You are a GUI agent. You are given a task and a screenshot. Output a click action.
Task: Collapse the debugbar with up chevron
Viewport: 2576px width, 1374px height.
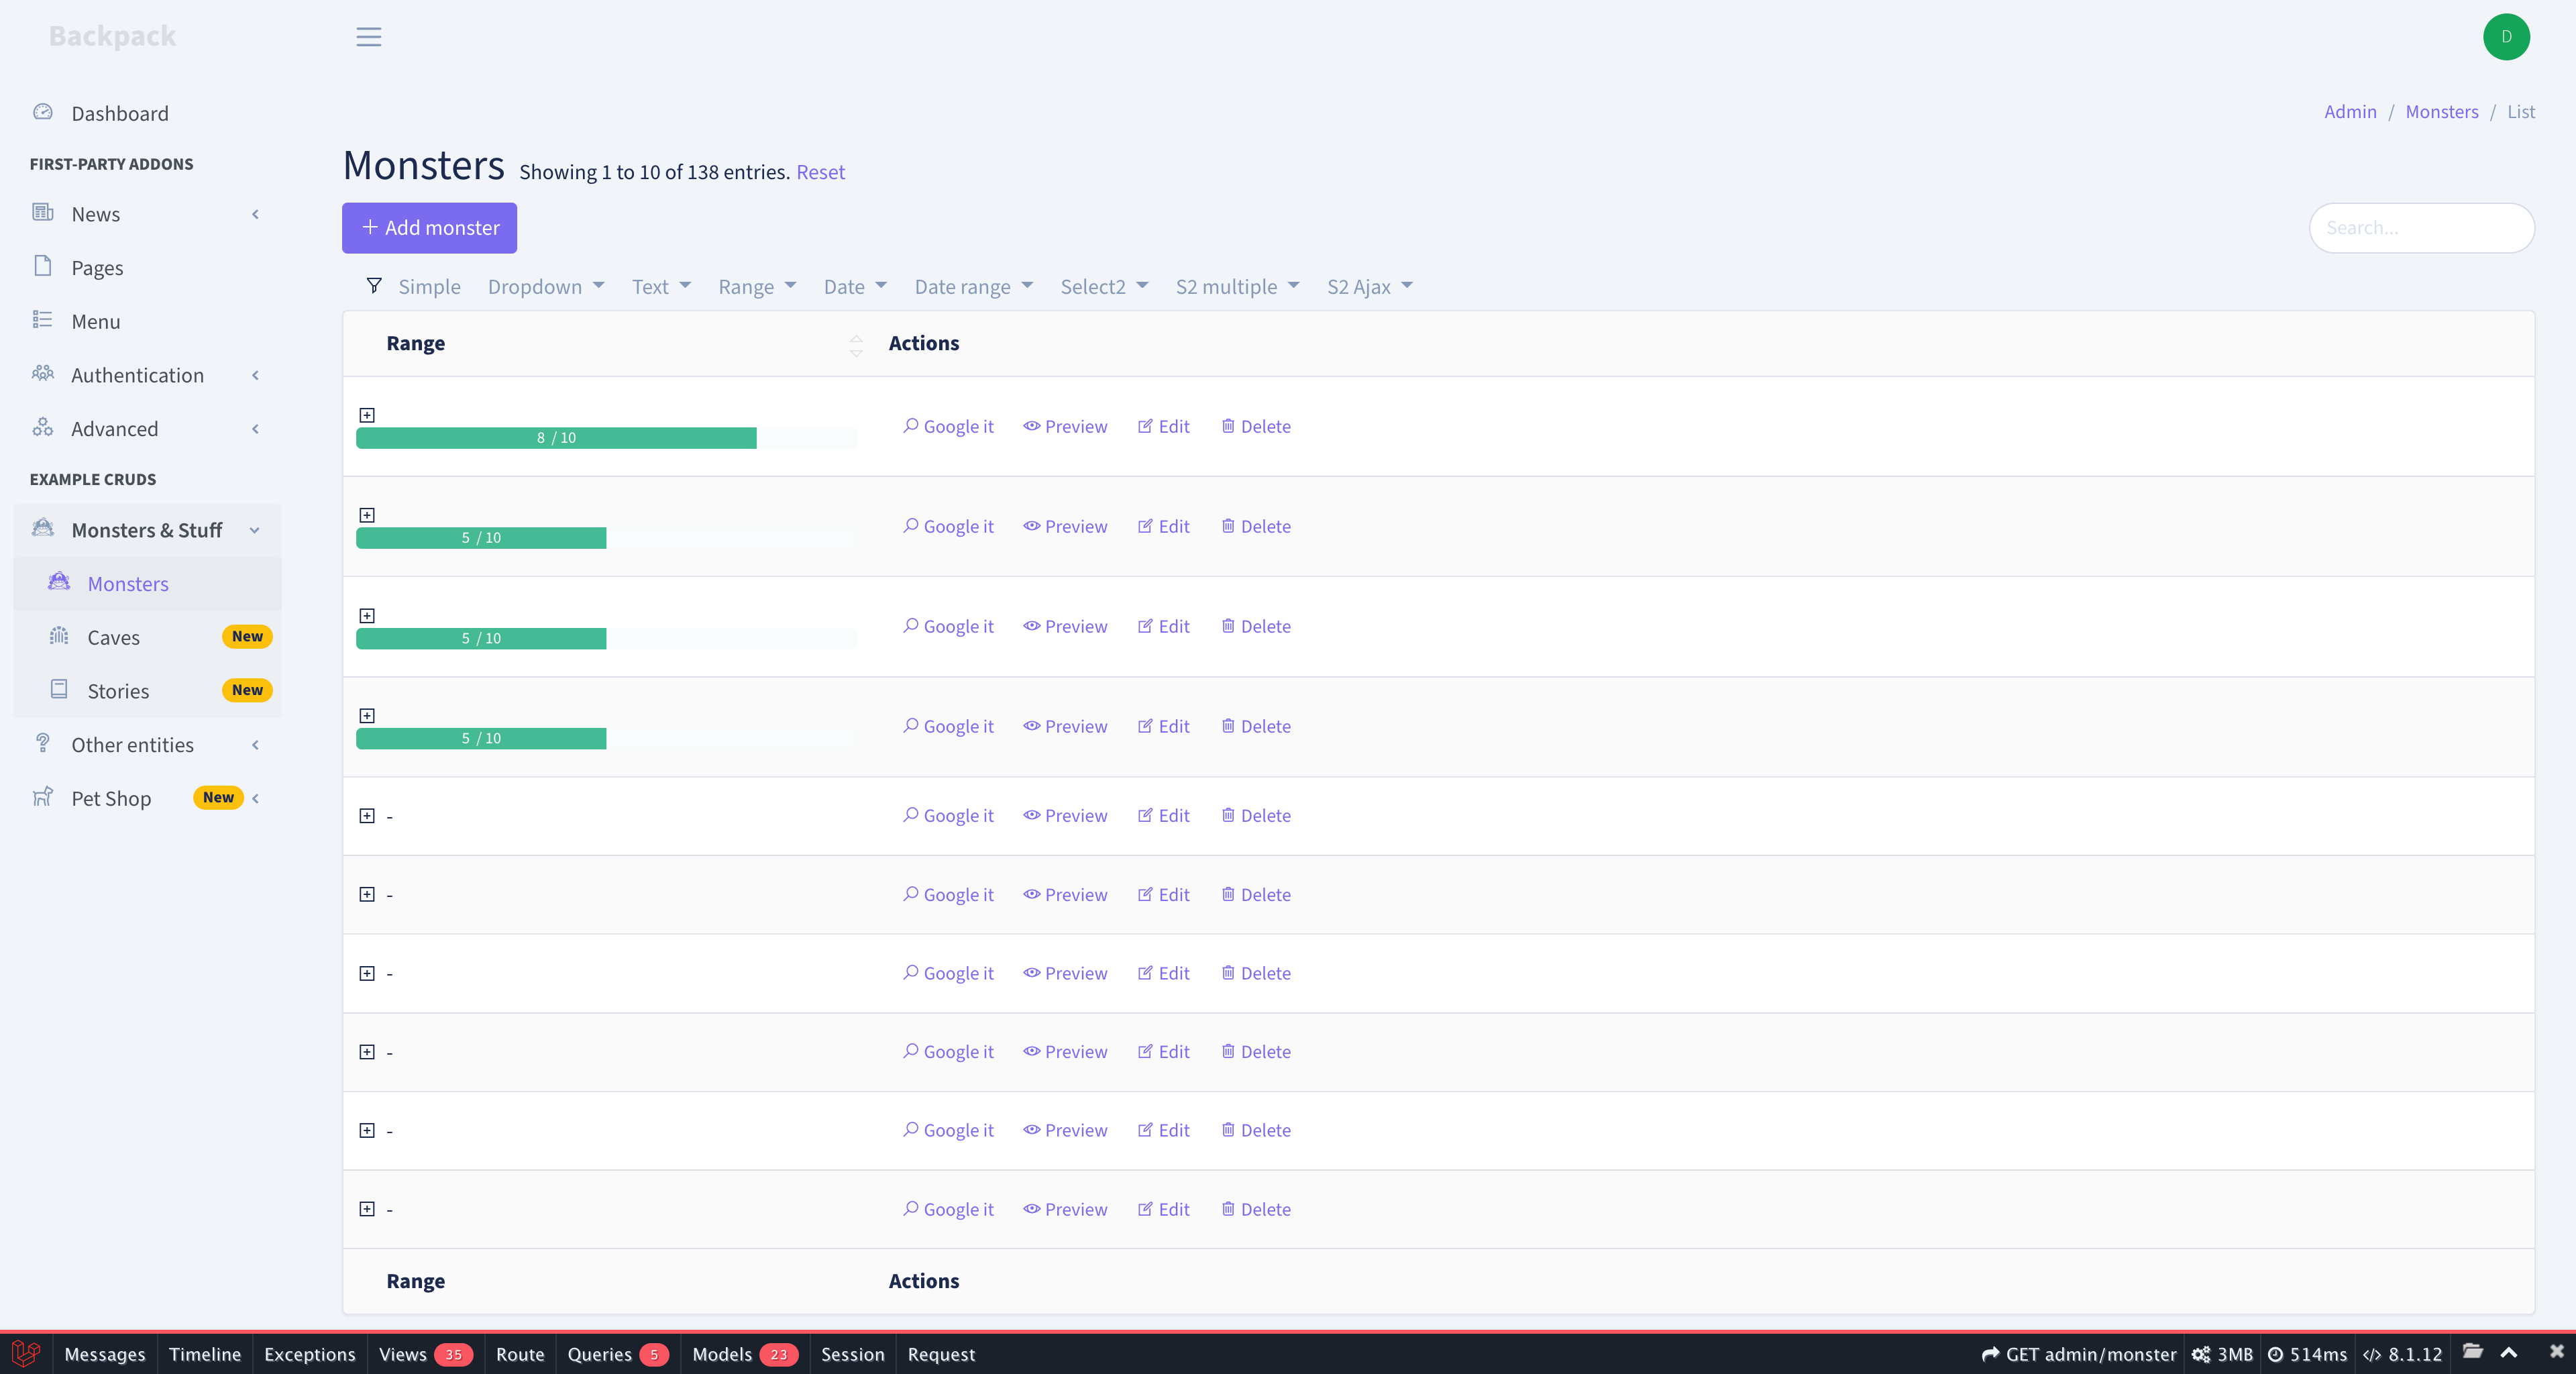pyautogui.click(x=2509, y=1353)
